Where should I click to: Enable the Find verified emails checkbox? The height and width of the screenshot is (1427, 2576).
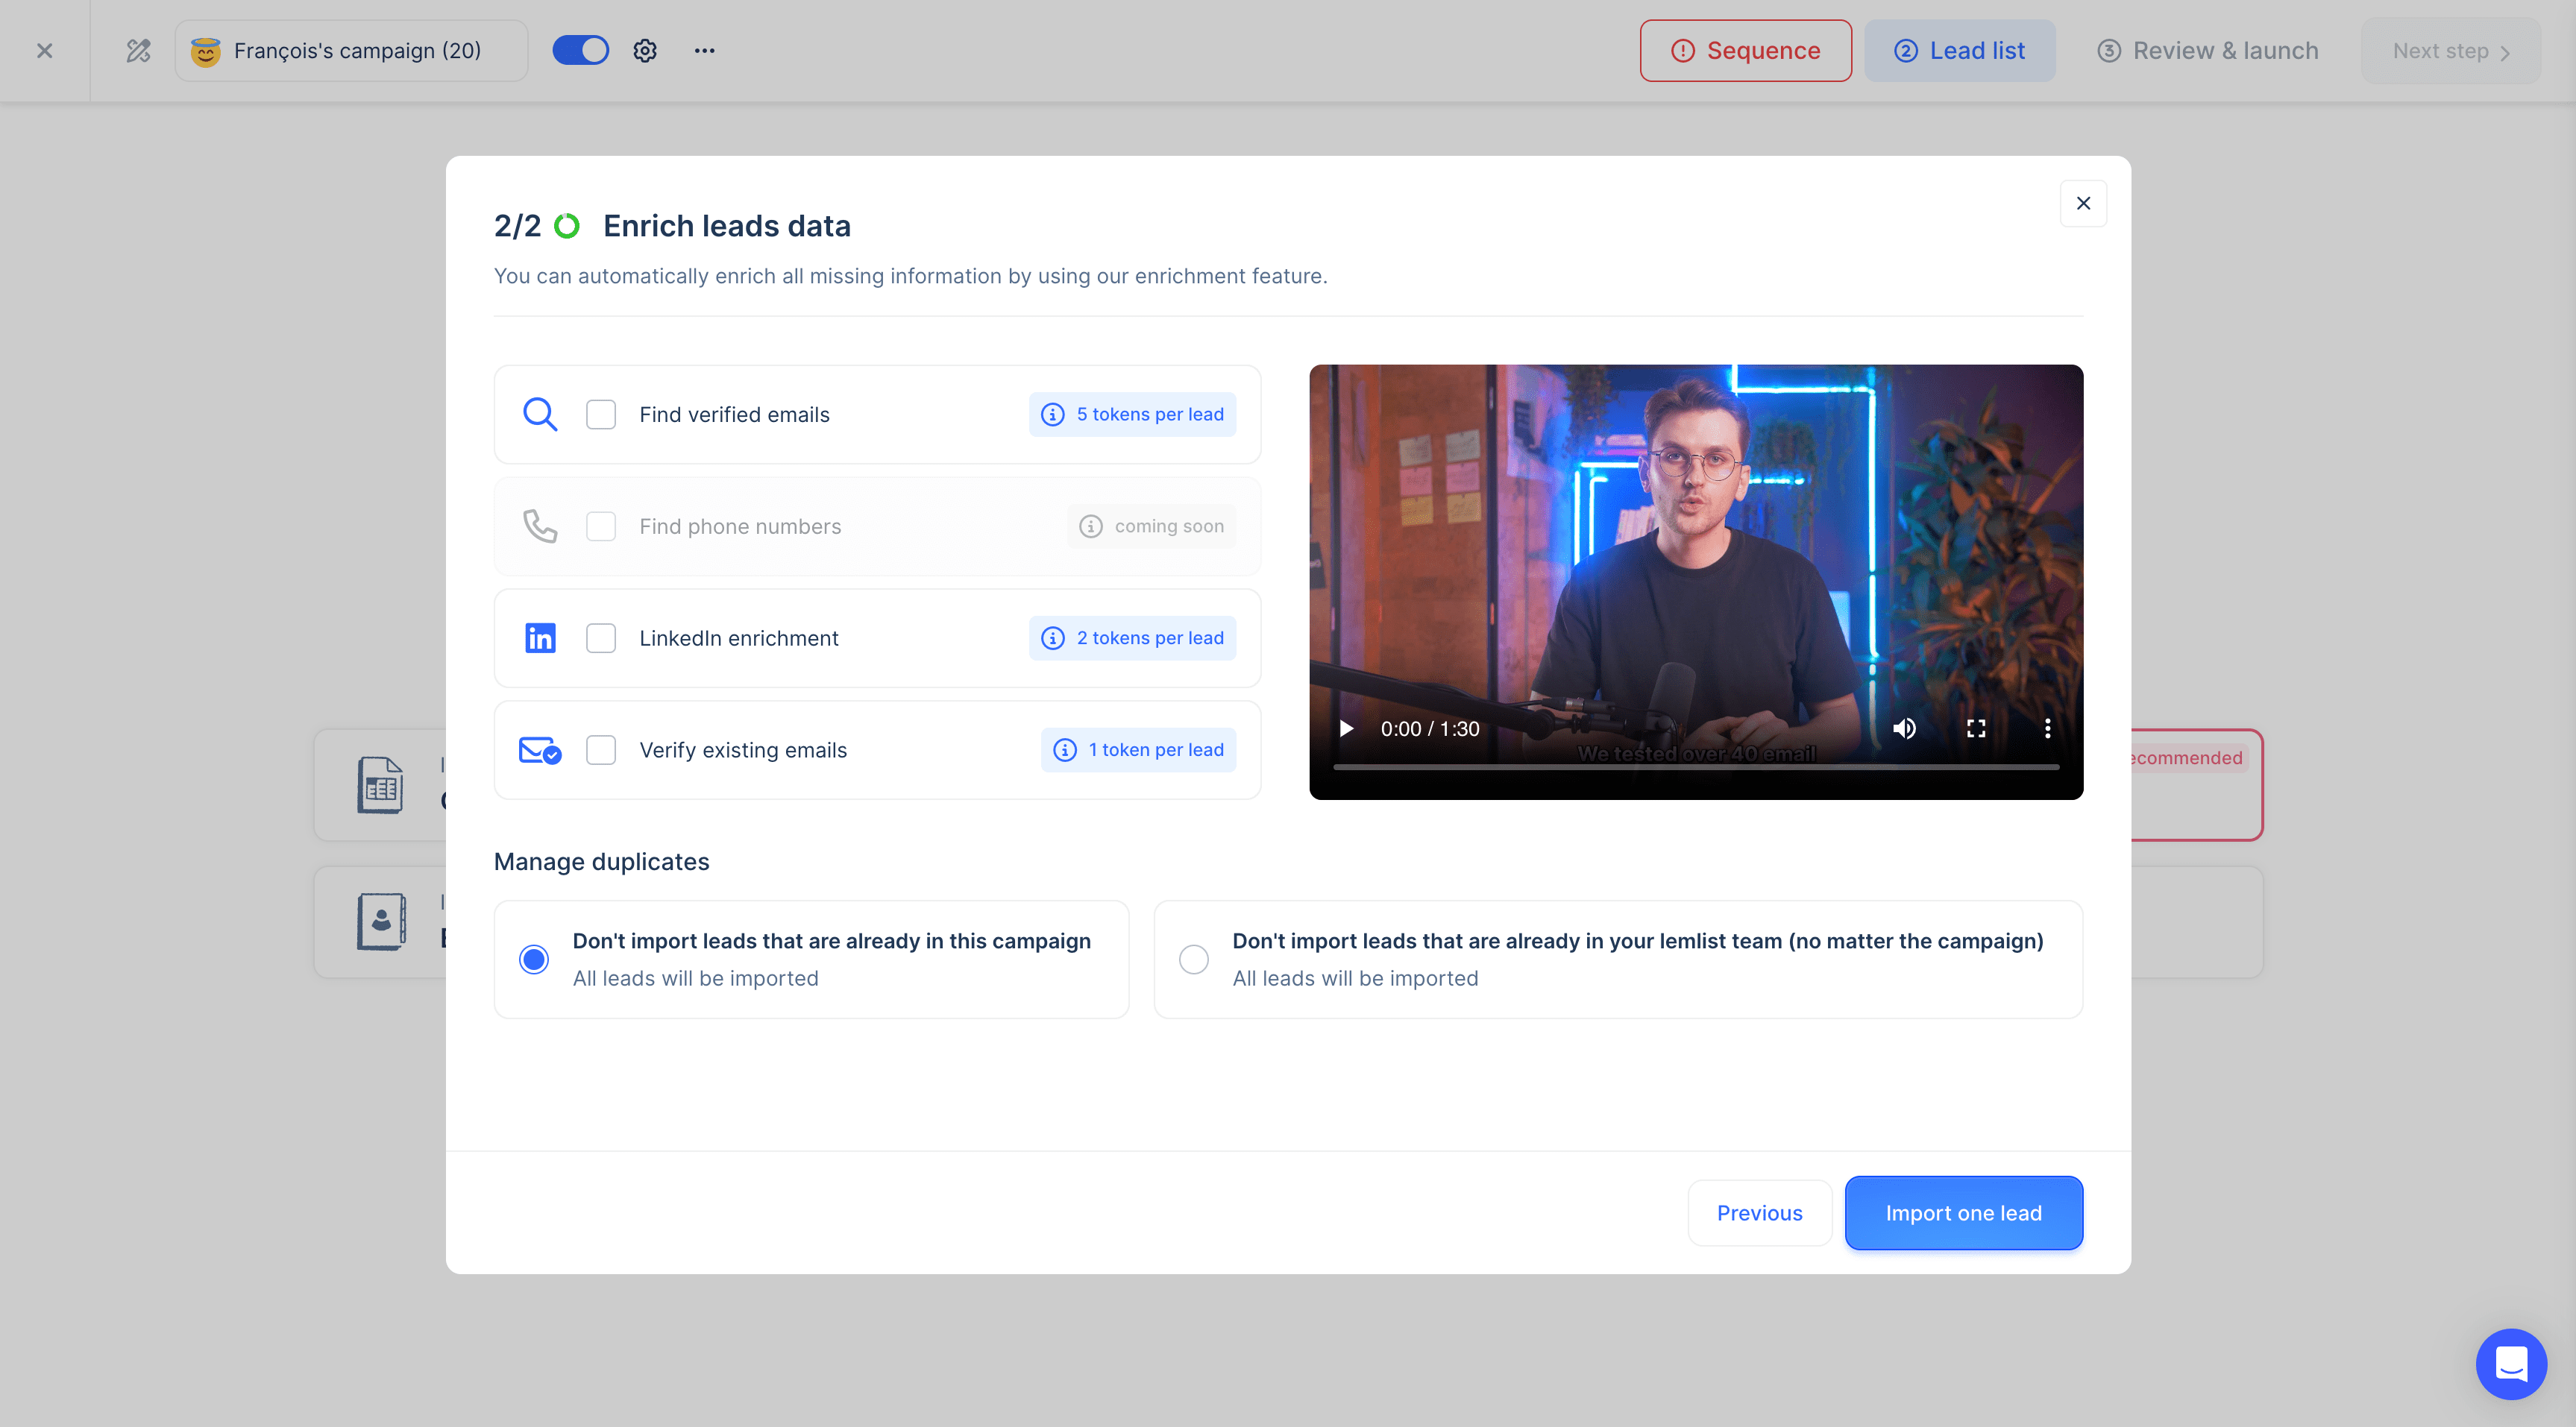pos(601,414)
